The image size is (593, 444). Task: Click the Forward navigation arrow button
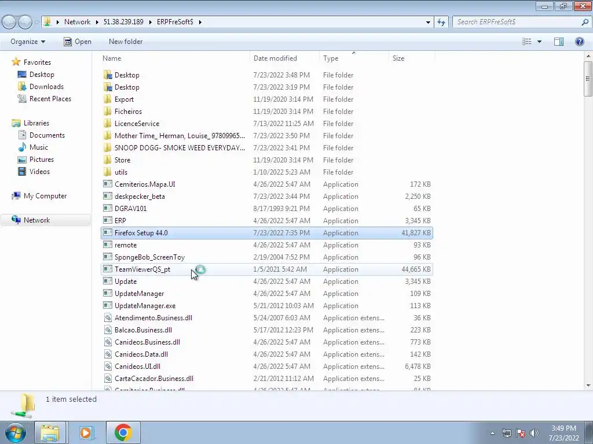(25, 23)
